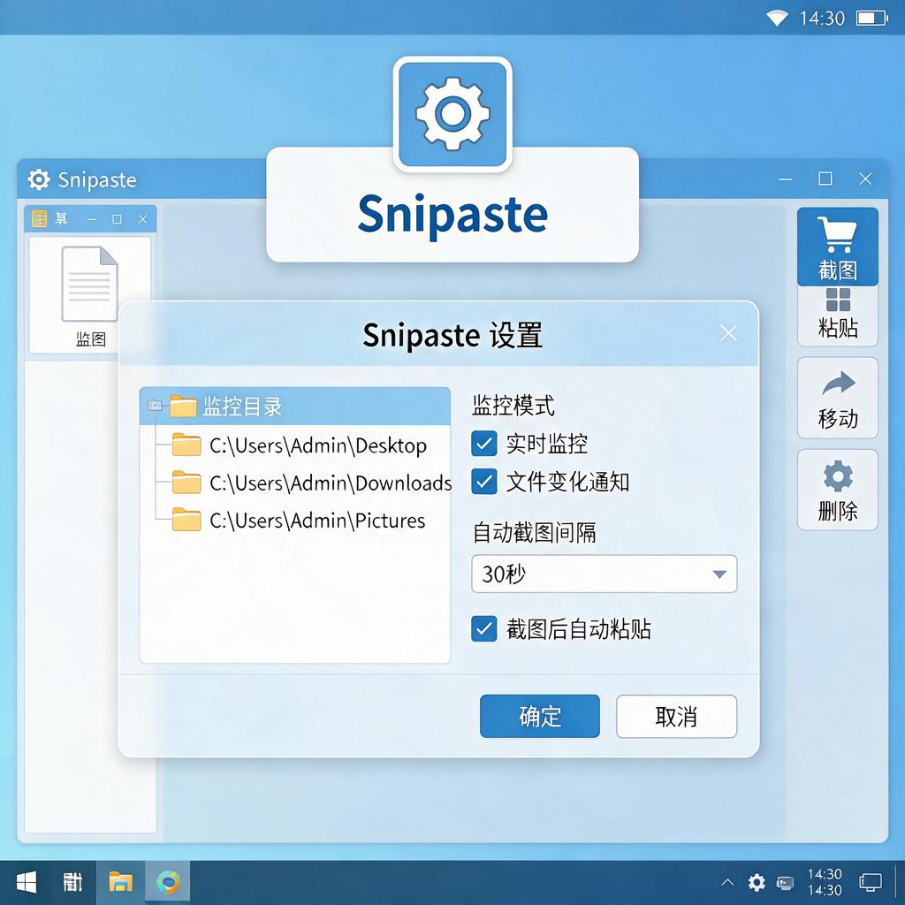The height and width of the screenshot is (905, 905).
Task: Select the 截图 shopping-cart sidebar button
Action: click(x=838, y=247)
